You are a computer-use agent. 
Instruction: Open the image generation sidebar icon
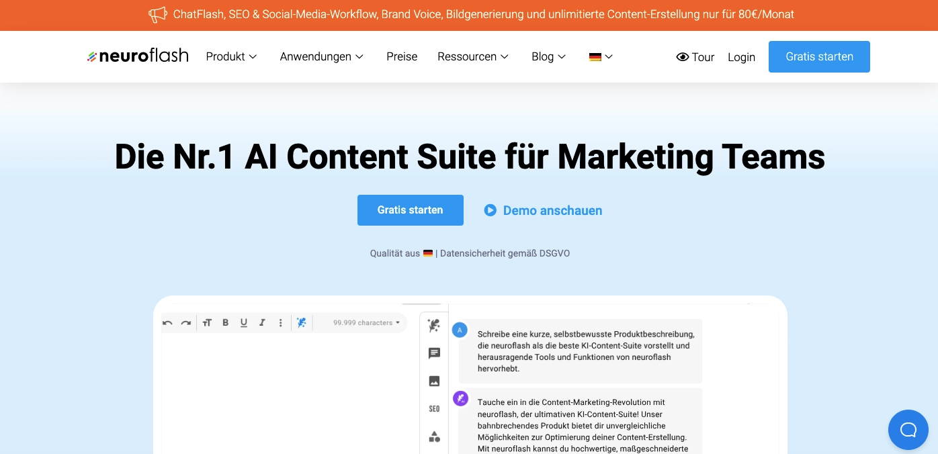pos(434,381)
